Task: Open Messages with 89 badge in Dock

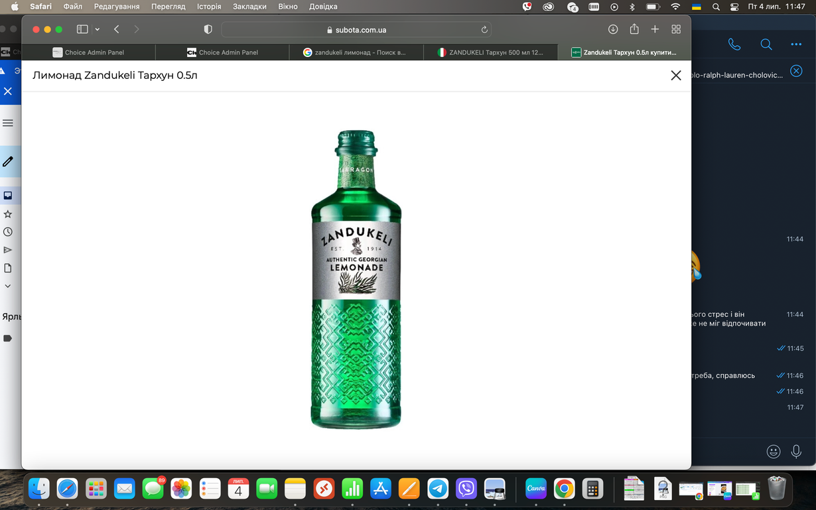Action: [x=153, y=489]
